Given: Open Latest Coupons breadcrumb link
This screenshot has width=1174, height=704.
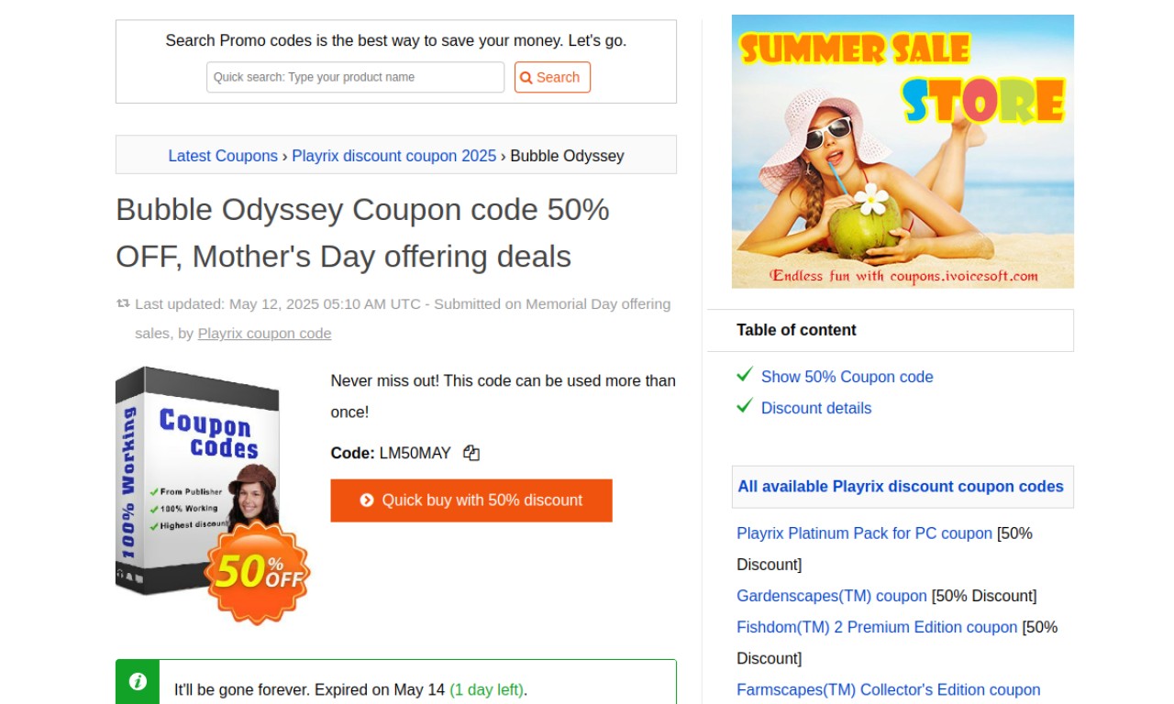Looking at the screenshot, I should coord(223,156).
